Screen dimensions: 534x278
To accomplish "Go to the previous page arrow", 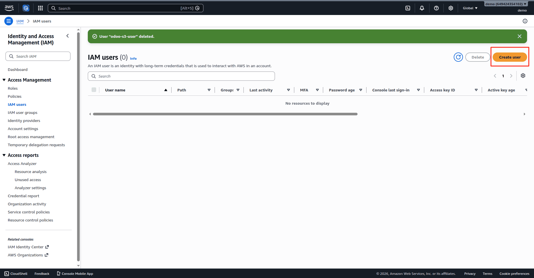I will 495,76.
